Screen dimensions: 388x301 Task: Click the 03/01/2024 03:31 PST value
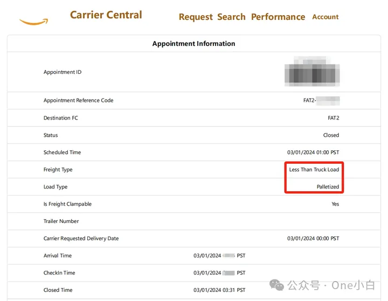coord(219,290)
